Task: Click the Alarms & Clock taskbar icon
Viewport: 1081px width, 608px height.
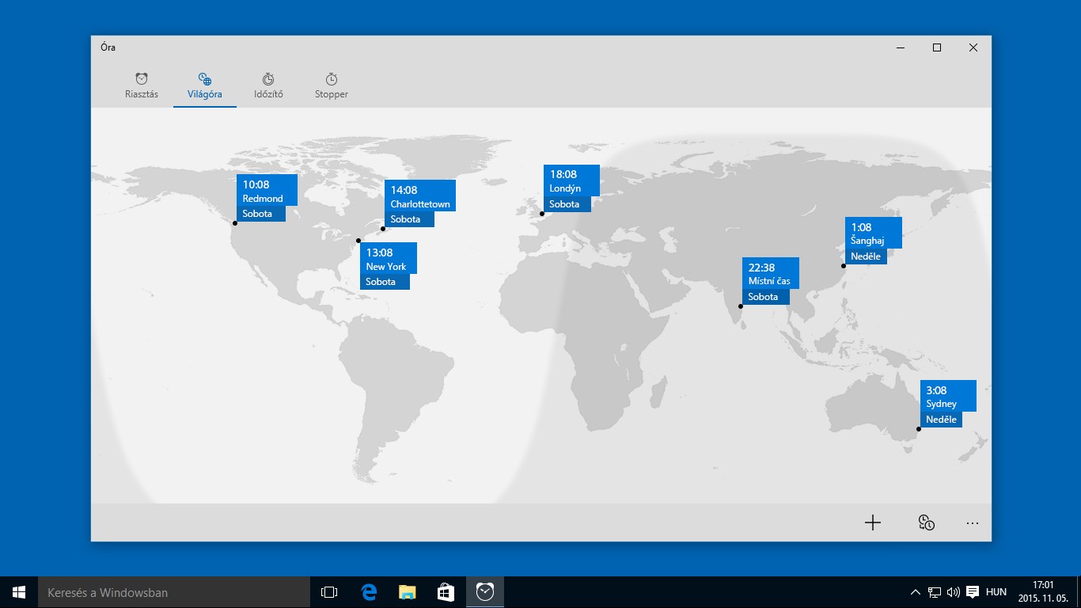Action: coord(485,592)
